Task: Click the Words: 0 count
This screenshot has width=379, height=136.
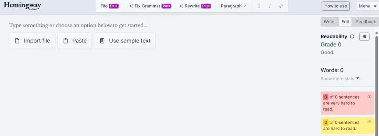Action: [332, 70]
